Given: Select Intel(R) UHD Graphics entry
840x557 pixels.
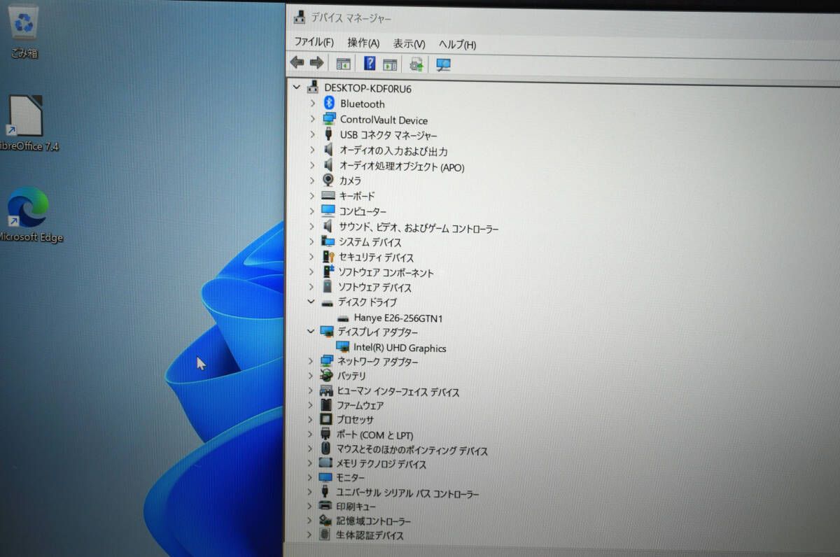Looking at the screenshot, I should [400, 348].
